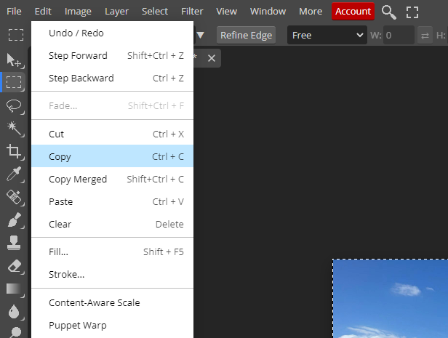Image resolution: width=448 pixels, height=338 pixels.
Task: Select the Lasso tool
Action: pos(14,106)
